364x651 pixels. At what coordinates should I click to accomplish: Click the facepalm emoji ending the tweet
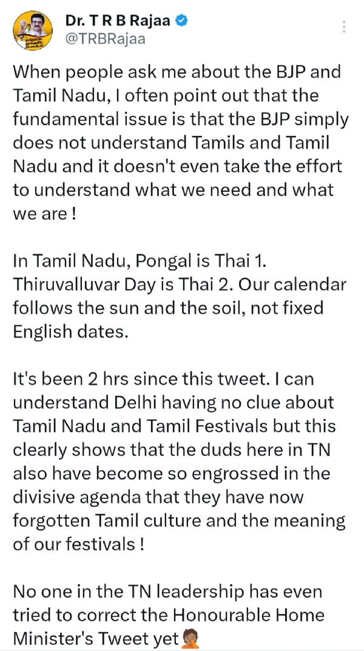pyautogui.click(x=190, y=638)
